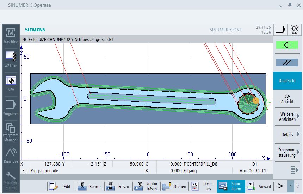
Task: Expand the Details submenu
Action: (287, 134)
